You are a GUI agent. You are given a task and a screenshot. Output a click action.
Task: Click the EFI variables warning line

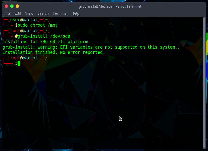click(x=91, y=47)
